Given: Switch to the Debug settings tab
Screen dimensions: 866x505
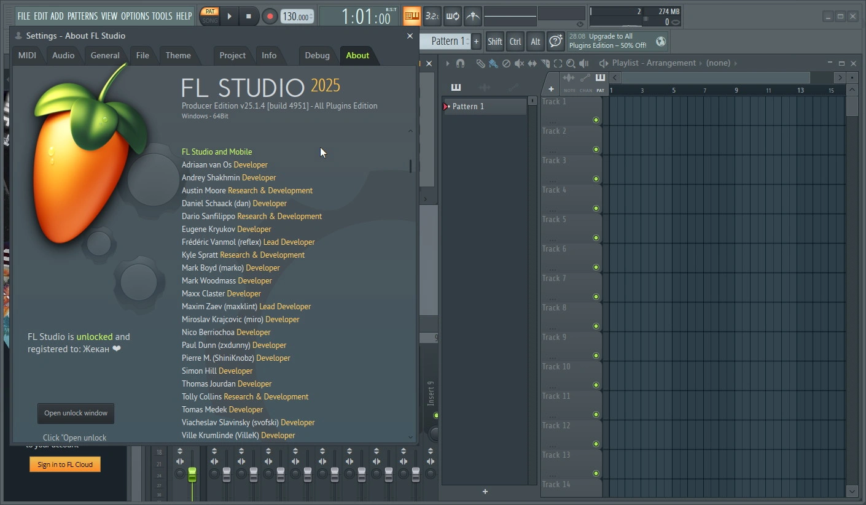Looking at the screenshot, I should tap(318, 55).
